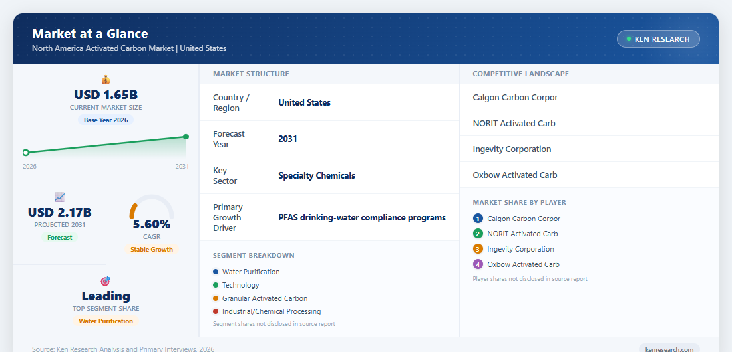Click the green Forecast pill

59,237
